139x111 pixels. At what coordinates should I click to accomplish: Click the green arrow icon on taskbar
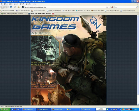click(107, 109)
